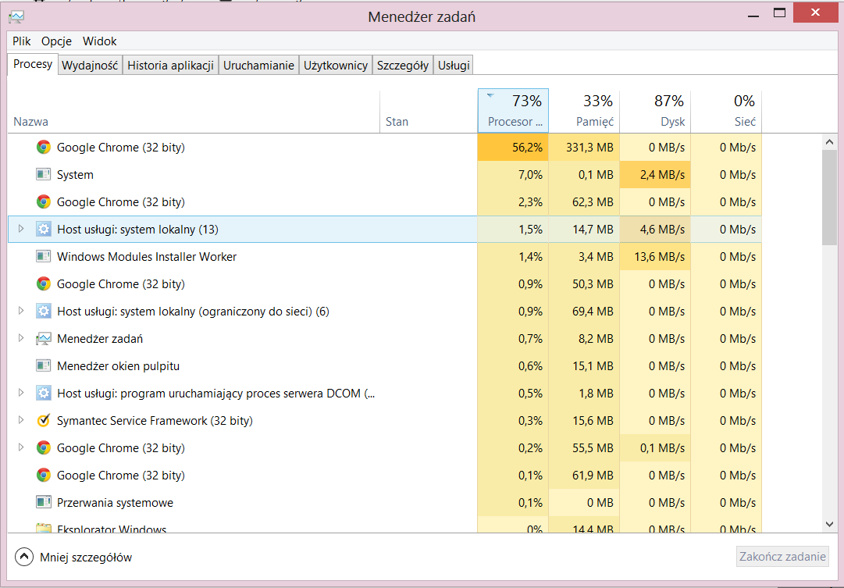Image resolution: width=844 pixels, height=588 pixels.
Task: Click the System process icon
Action: point(44,175)
